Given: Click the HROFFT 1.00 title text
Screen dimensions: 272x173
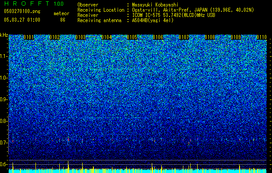Looking at the screenshot, I should pyautogui.click(x=34, y=3).
